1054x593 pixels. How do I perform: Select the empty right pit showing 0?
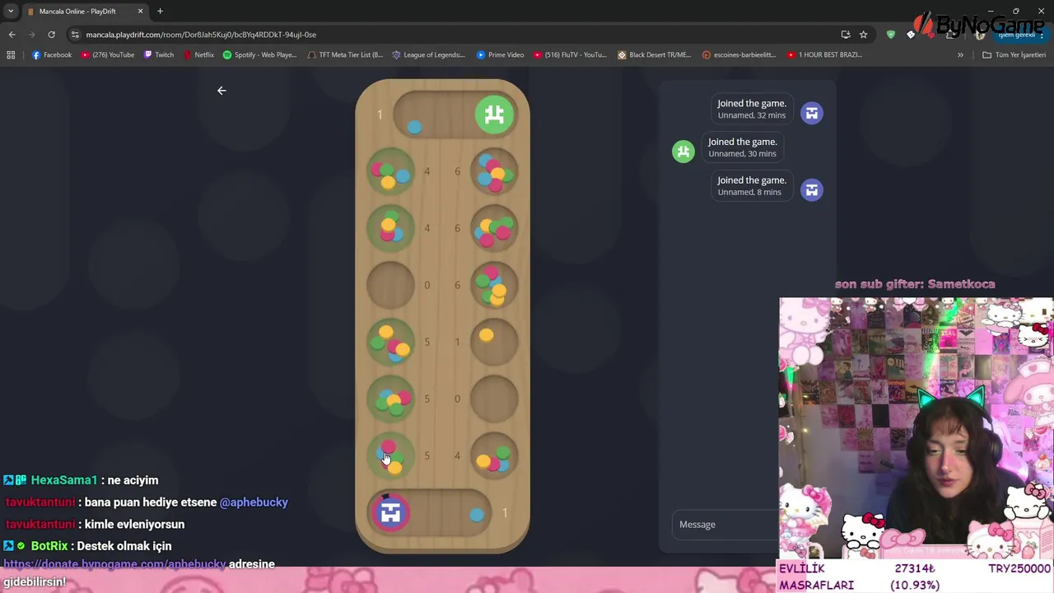click(x=494, y=399)
